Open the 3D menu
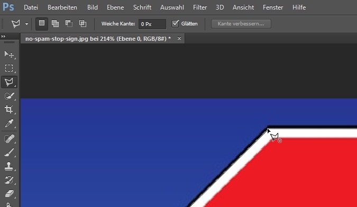 pyautogui.click(x=219, y=7)
